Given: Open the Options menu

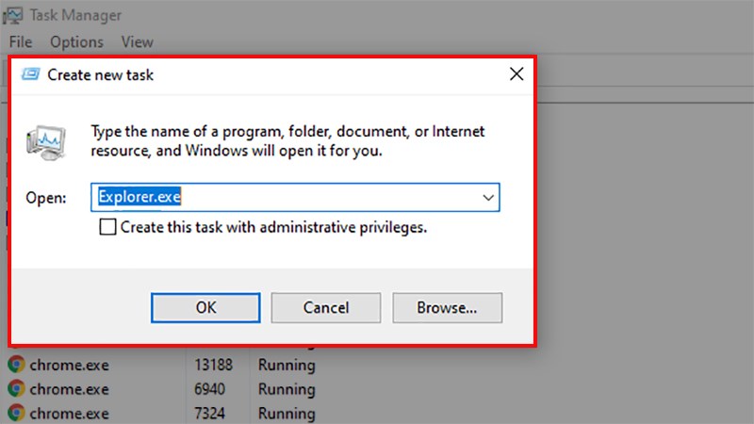Looking at the screenshot, I should (x=76, y=41).
